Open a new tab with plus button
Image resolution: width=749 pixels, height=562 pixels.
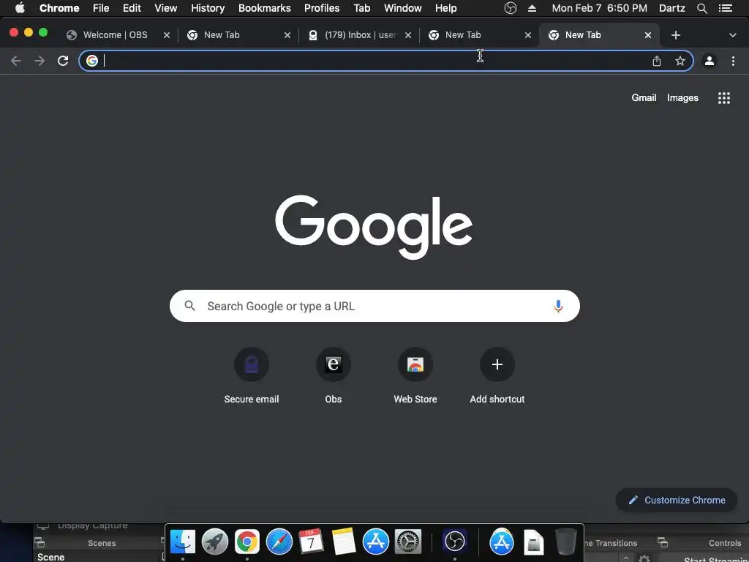675,35
